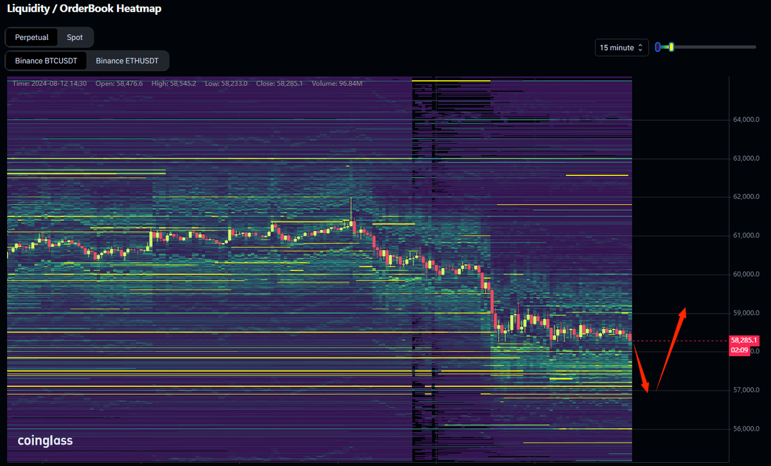Click the Low: 58,233.0 readout
The height and width of the screenshot is (466, 771).
click(x=227, y=83)
